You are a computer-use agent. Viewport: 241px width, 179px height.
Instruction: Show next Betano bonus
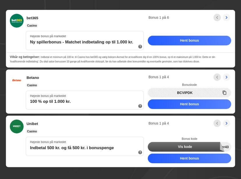(x=226, y=77)
